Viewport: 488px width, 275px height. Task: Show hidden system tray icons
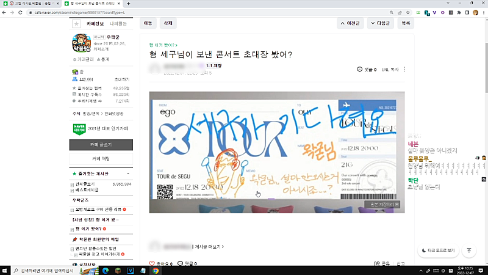click(421, 271)
